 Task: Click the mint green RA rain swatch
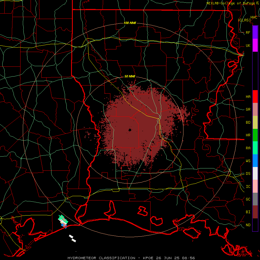[255, 148]
